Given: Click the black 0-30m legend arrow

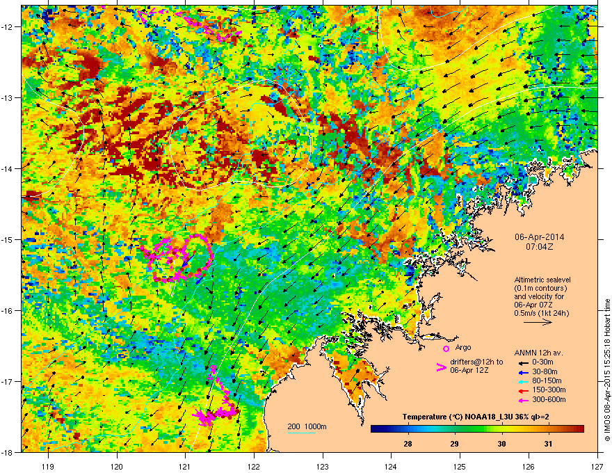Looking at the screenshot, I should 523,363.
